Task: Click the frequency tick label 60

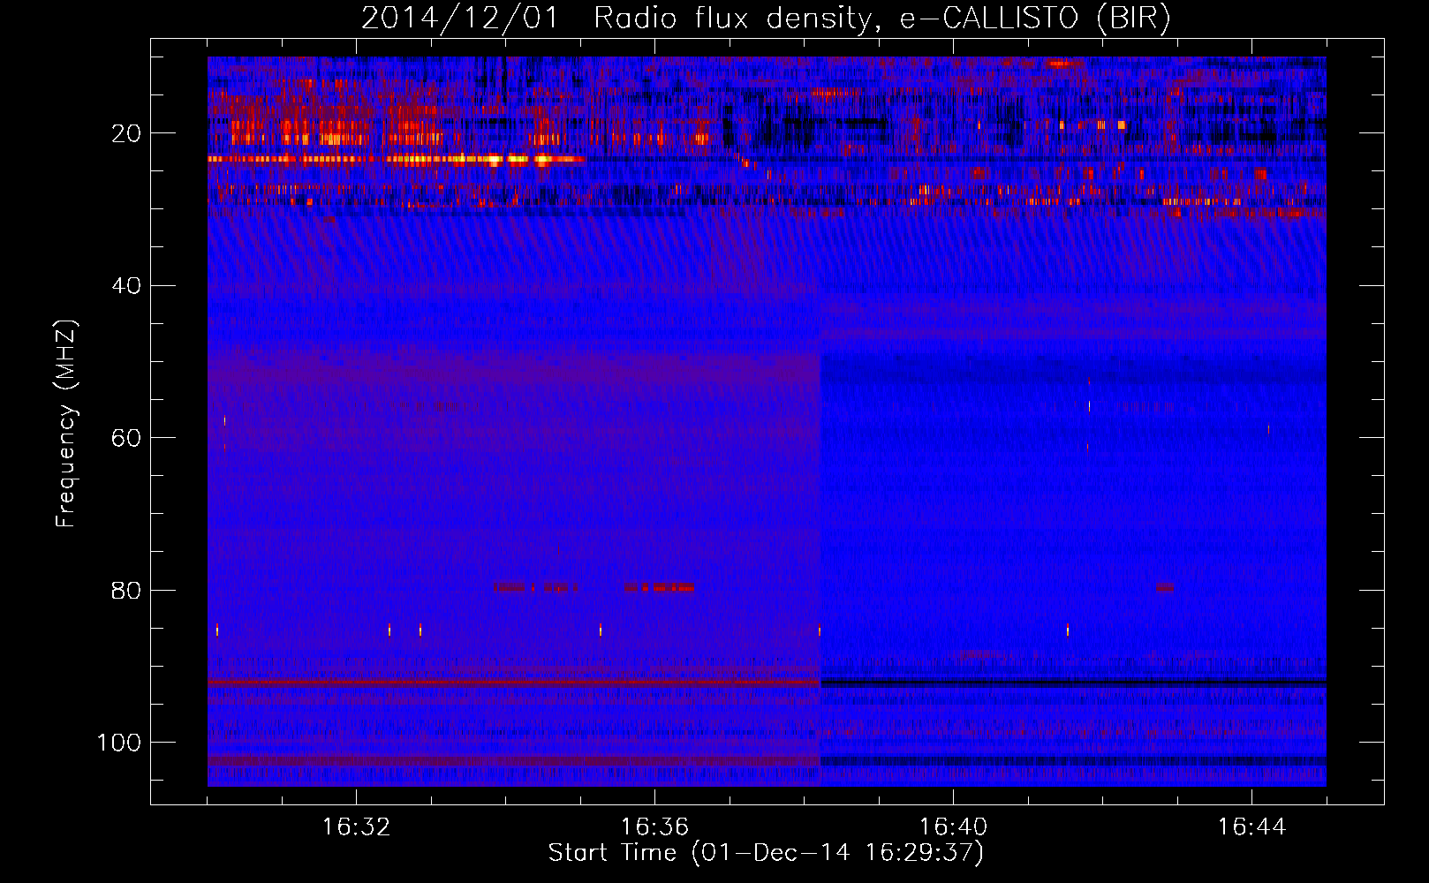Action: click(126, 438)
